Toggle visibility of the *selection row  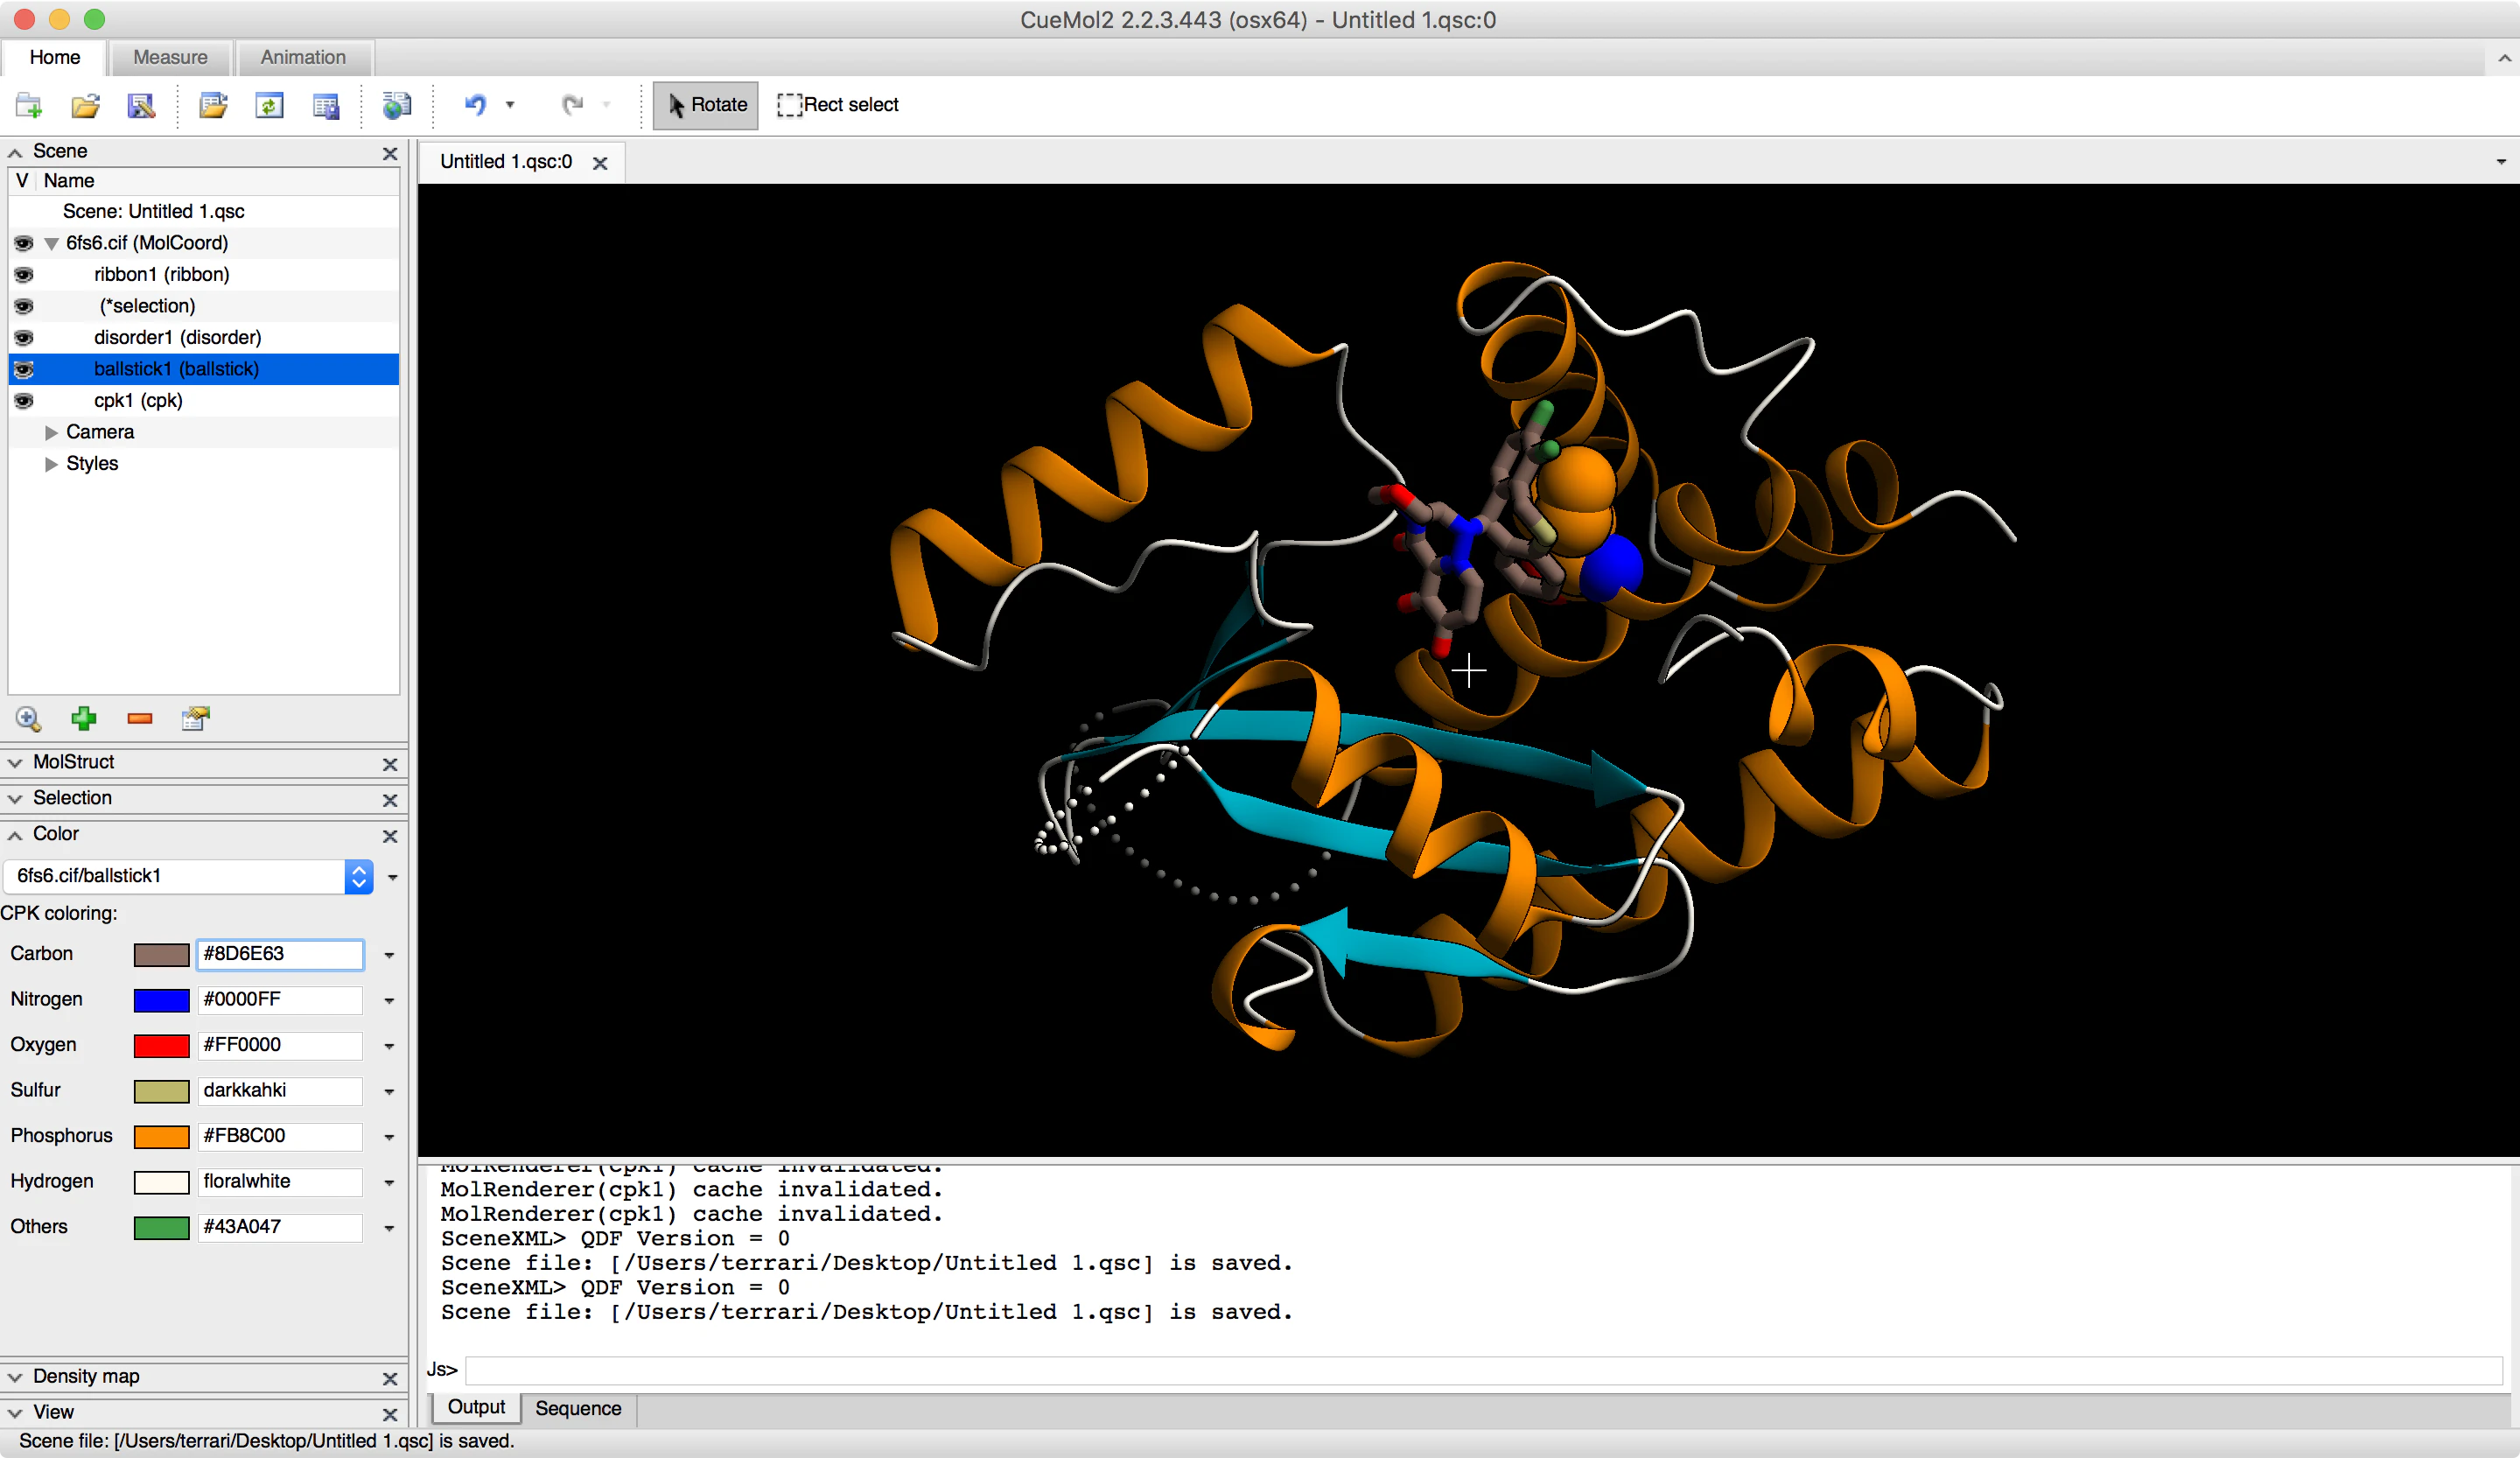click(24, 306)
